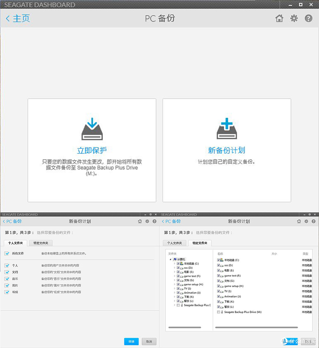Open the 新备份计划 title link
The height and width of the screenshot is (348, 319).
227,150
